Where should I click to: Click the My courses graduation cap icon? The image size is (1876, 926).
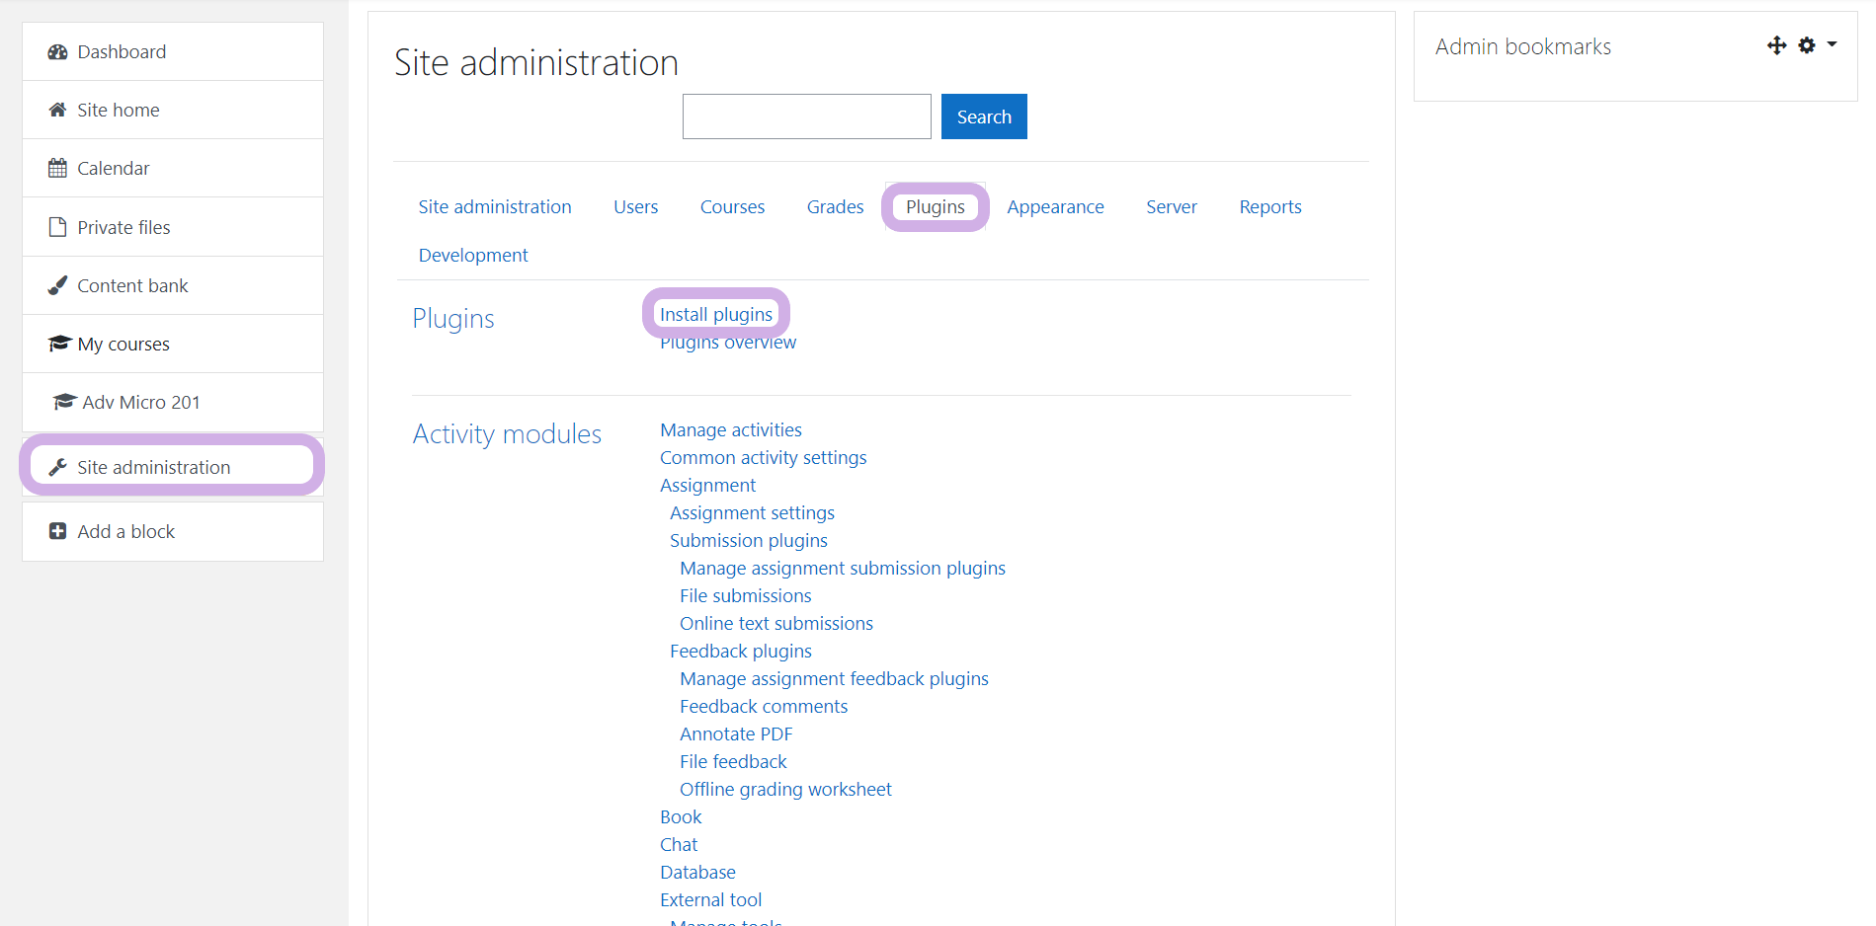pos(59,344)
